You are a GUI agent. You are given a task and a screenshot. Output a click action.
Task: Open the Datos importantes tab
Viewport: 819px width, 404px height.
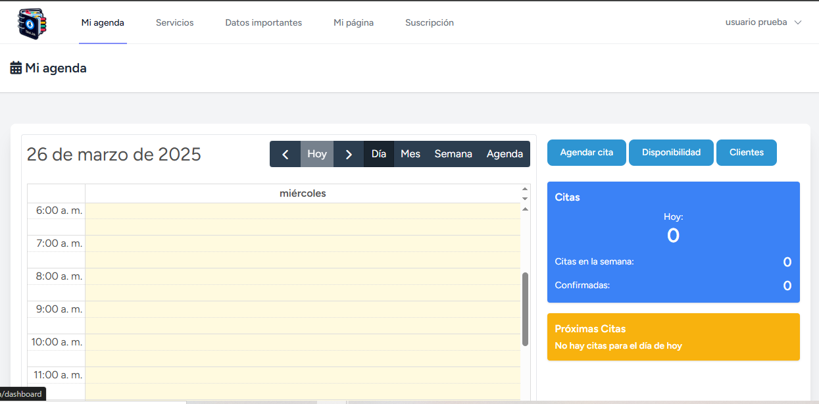(x=264, y=22)
